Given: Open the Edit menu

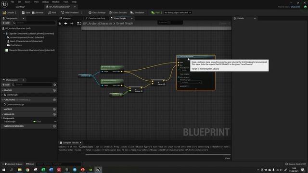Looking at the screenshot, I should 19,2.
